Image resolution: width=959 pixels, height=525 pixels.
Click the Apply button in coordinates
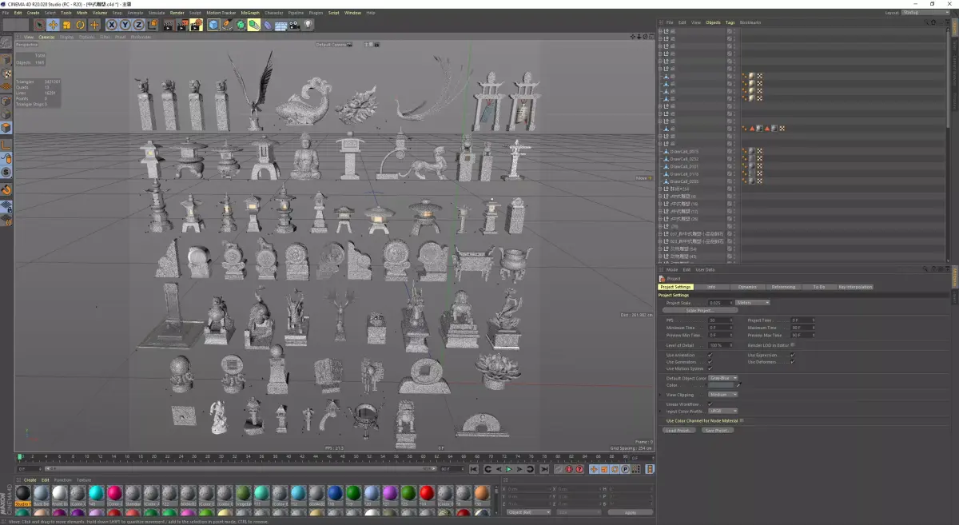pos(630,512)
